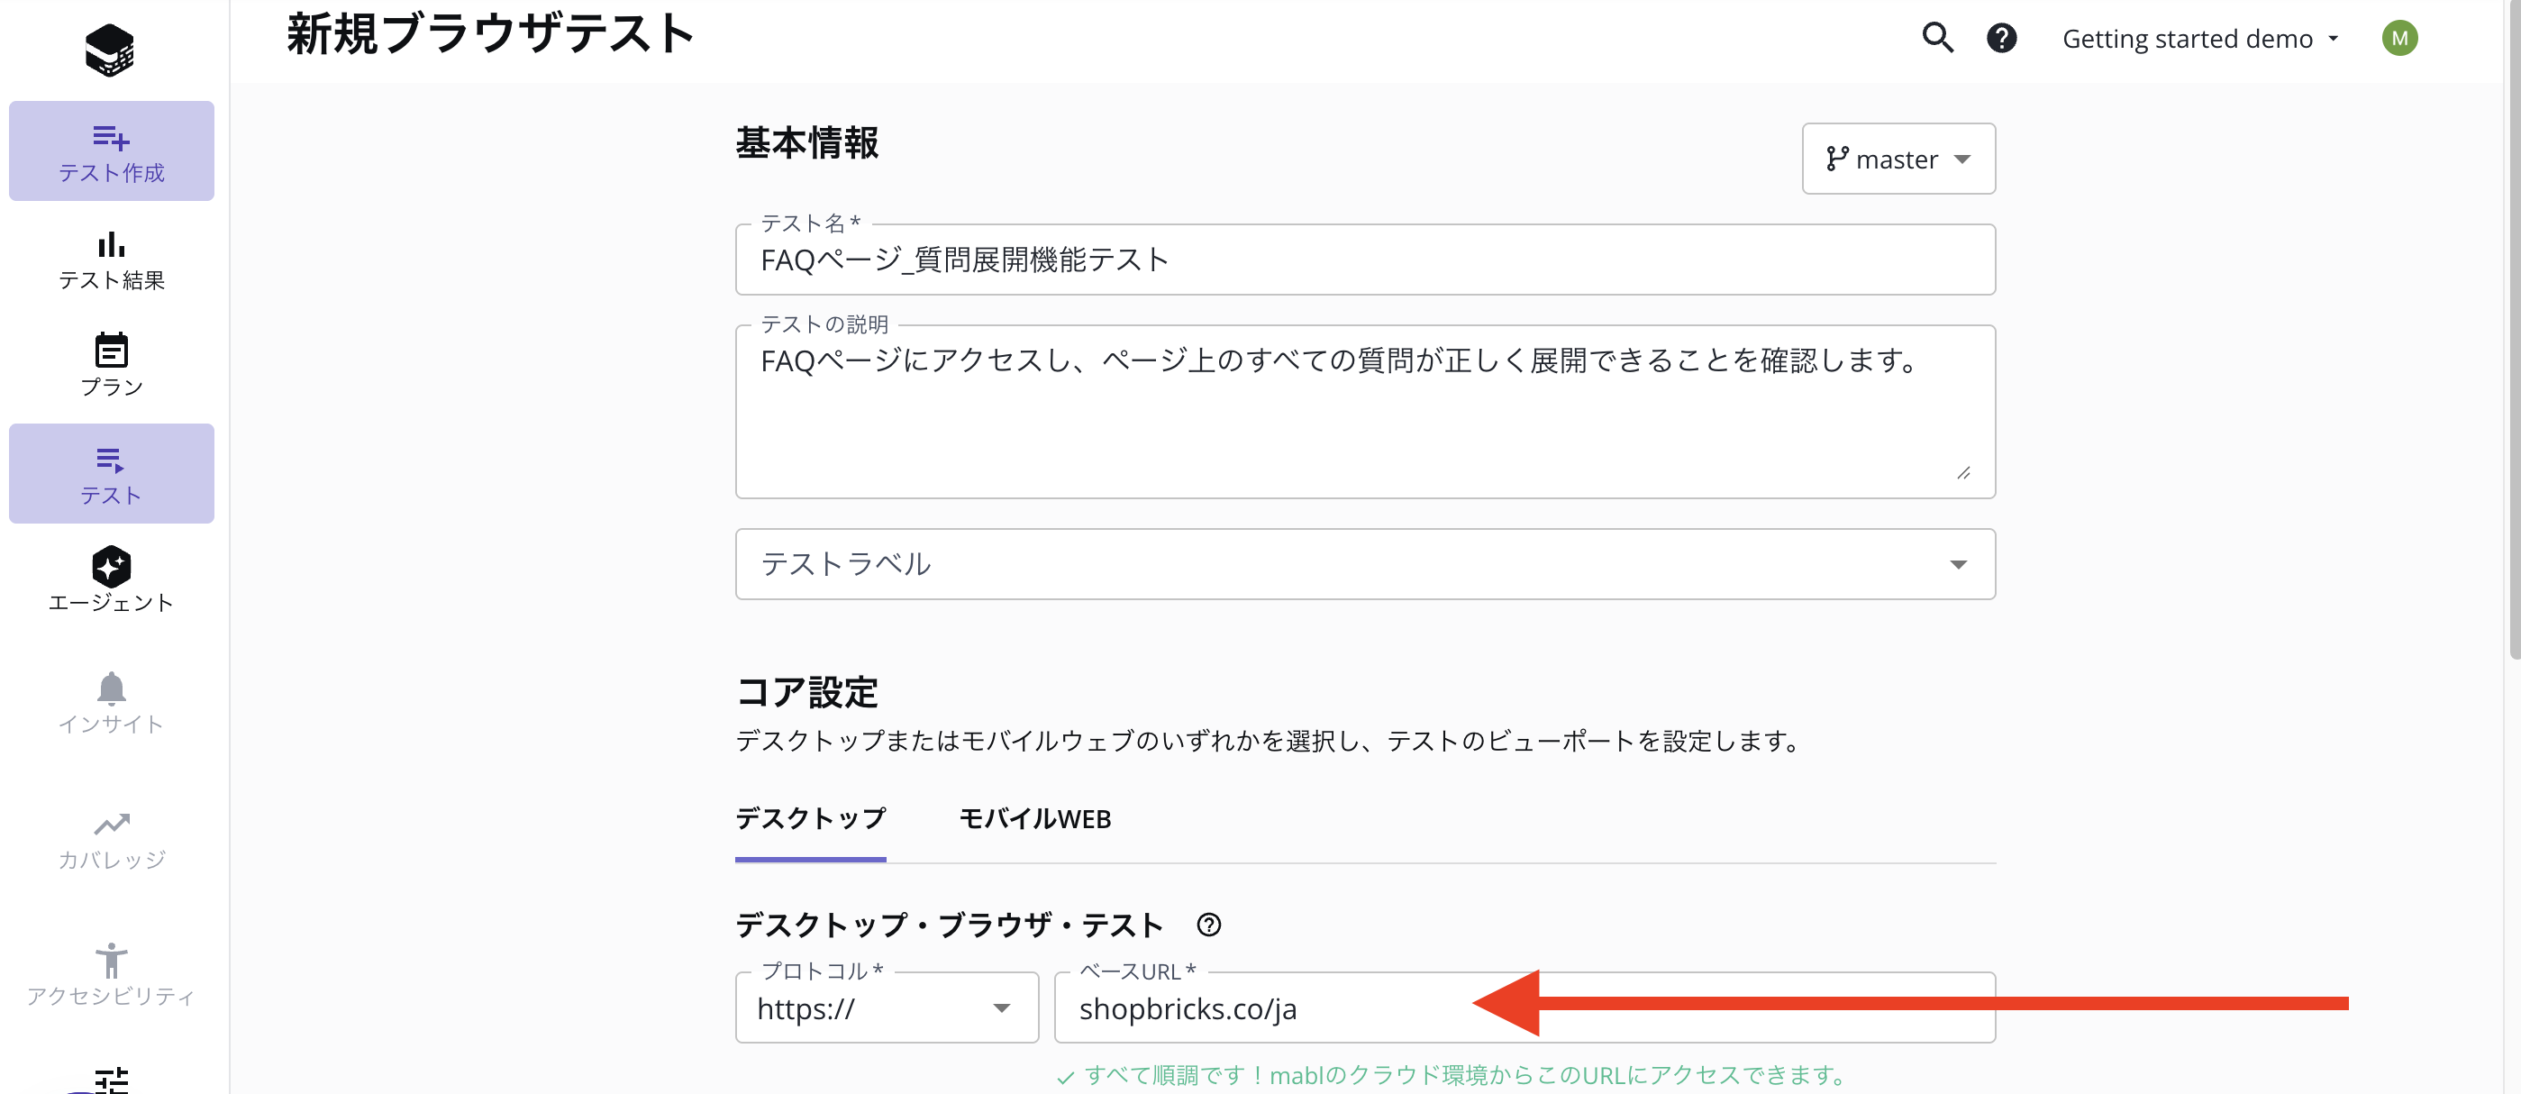Click help icon beside デスクトップ・ブラウザ・テスト

click(1208, 925)
